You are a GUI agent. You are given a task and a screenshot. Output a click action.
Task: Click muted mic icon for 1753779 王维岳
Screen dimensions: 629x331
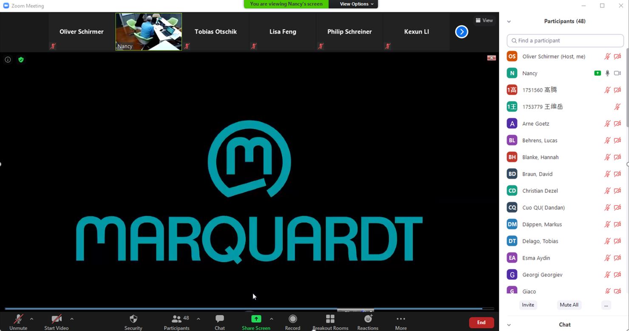(x=618, y=107)
